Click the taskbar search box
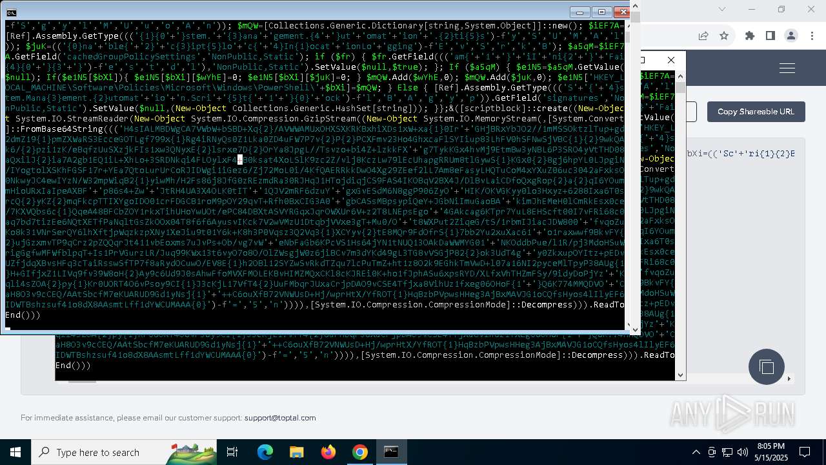This screenshot has height=465, width=826. (123, 452)
